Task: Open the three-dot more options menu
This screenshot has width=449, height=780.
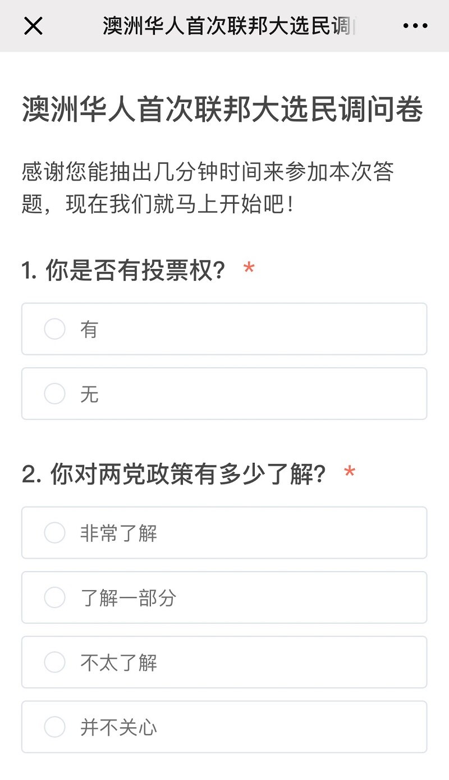Action: (415, 26)
